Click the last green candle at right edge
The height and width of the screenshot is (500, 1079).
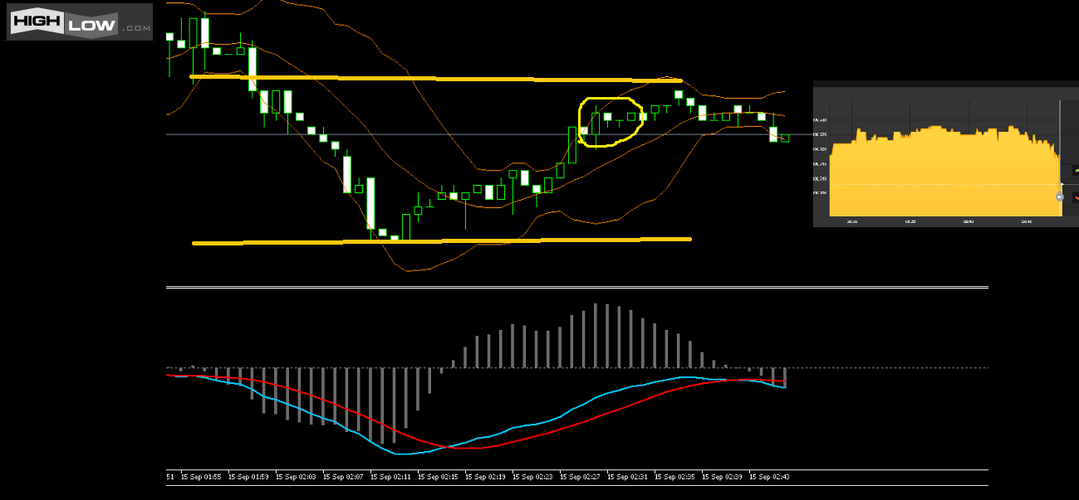point(784,138)
